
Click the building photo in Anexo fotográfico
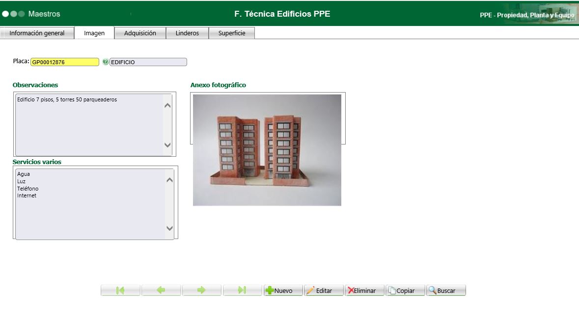[267, 150]
